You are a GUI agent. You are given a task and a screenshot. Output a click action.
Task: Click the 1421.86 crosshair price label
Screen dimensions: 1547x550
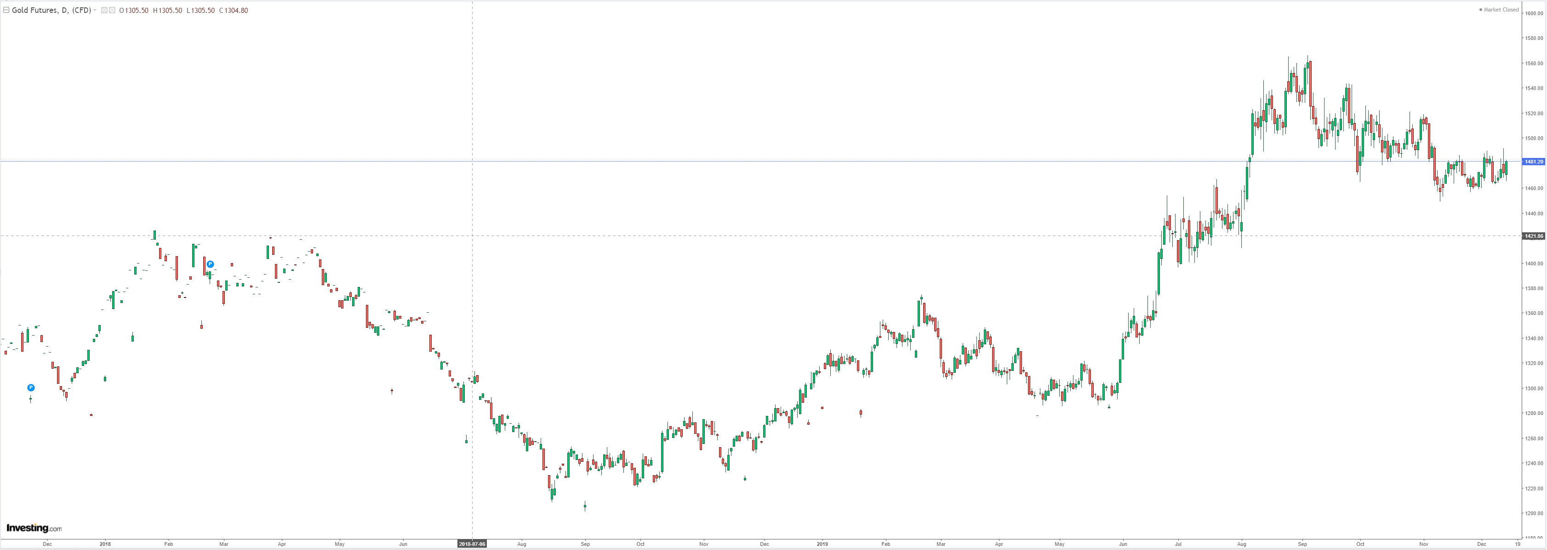click(1533, 236)
